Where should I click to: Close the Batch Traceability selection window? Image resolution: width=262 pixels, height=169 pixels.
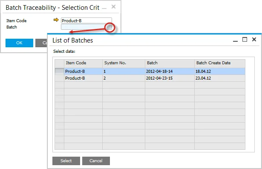(113, 7)
